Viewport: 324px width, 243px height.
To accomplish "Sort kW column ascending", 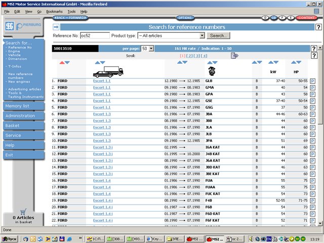I will [x=271, y=62].
